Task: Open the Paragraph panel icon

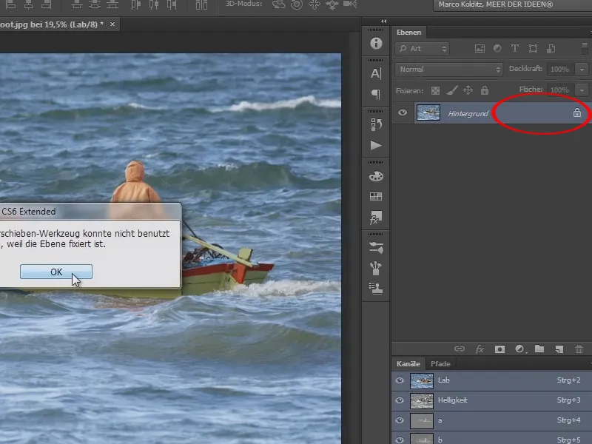Action: point(376,94)
